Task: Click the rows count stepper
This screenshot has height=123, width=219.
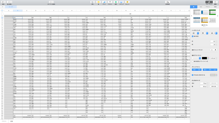Action: click(217, 41)
